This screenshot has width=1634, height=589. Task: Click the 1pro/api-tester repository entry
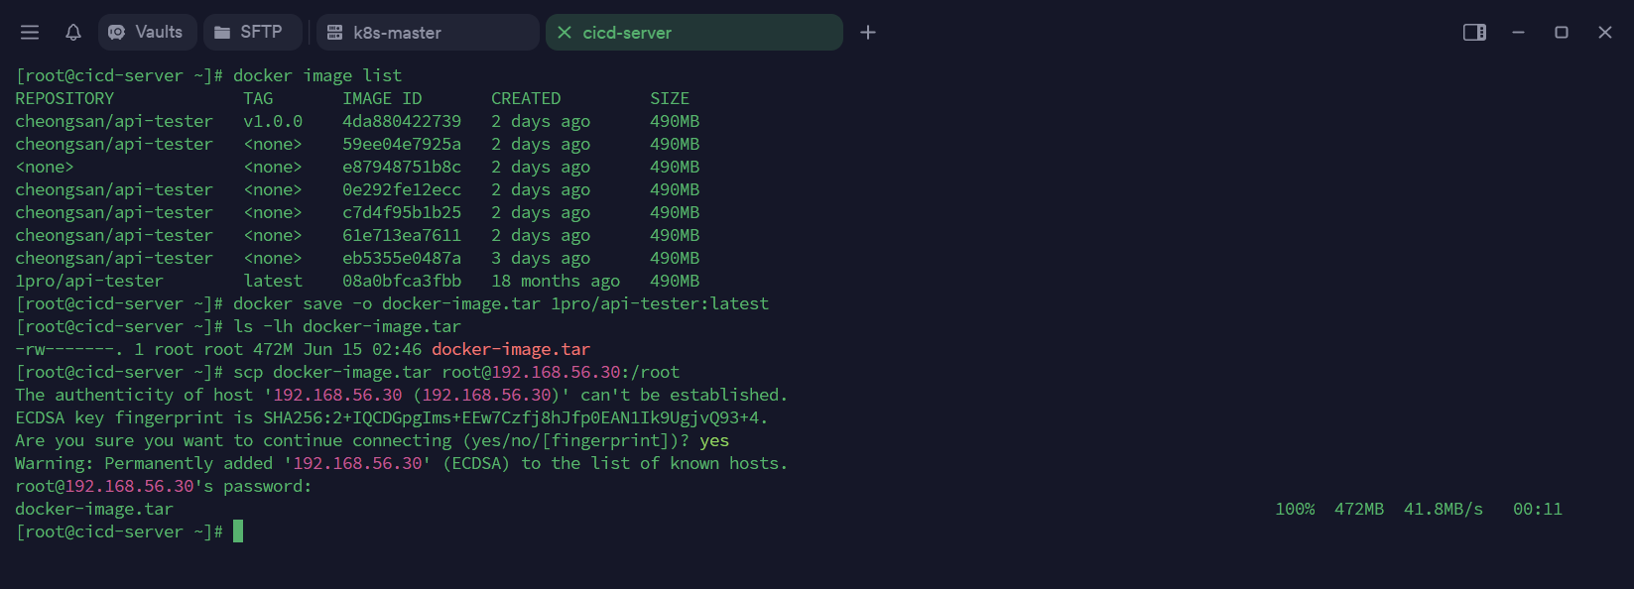pos(89,281)
